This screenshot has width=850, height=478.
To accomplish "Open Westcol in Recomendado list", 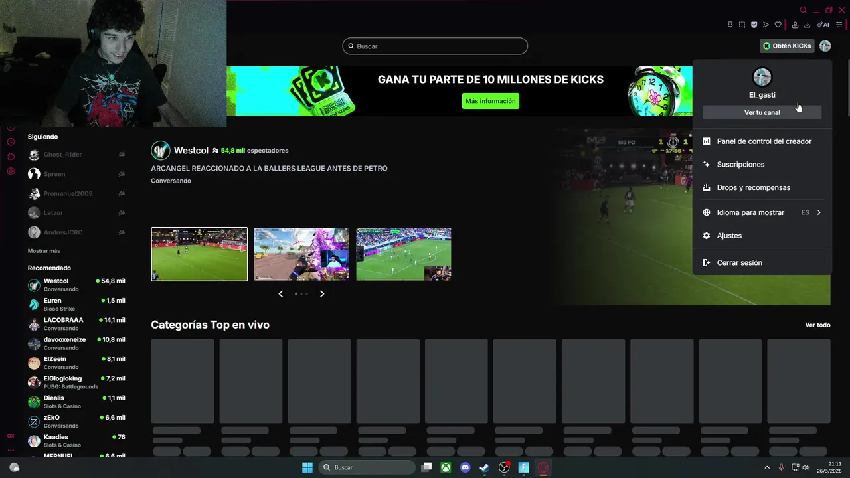I will [76, 285].
